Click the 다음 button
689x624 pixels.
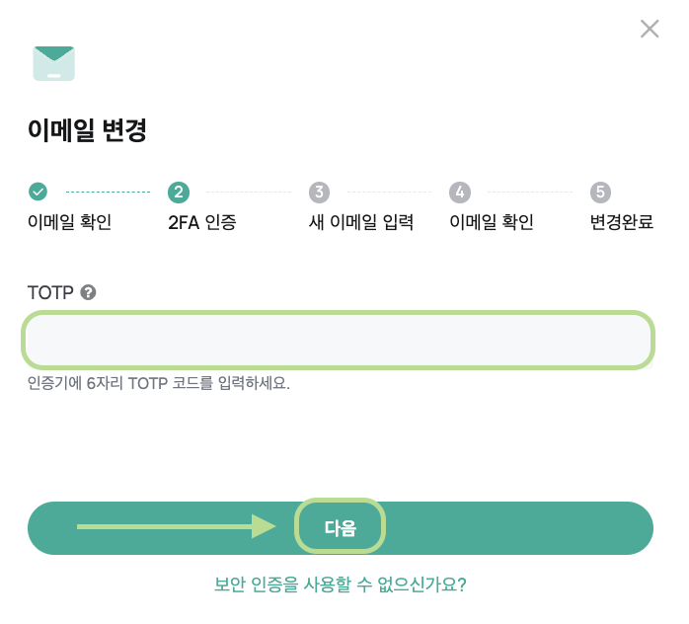(x=341, y=528)
